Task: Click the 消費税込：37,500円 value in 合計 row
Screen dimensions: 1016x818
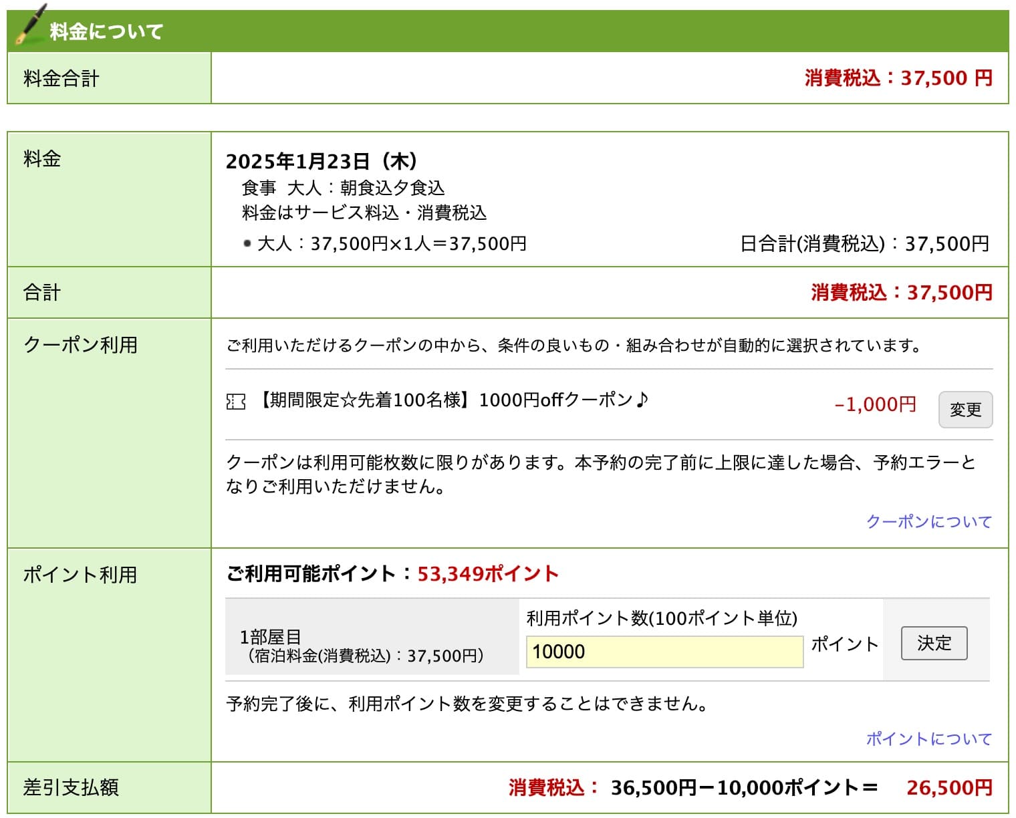Action: (x=902, y=292)
